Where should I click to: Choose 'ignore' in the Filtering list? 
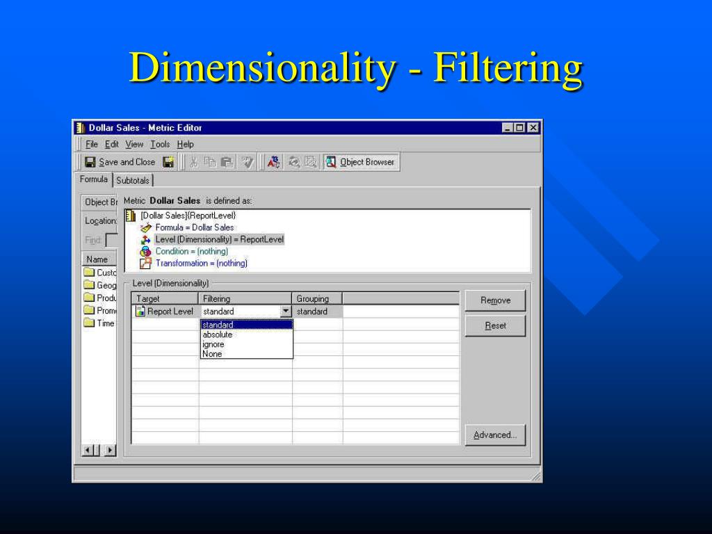247,344
